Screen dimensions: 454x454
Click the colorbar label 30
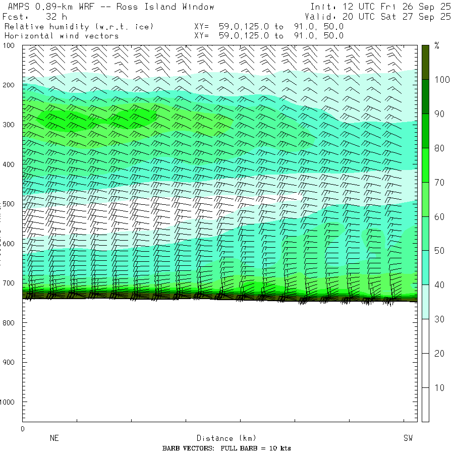point(439,319)
